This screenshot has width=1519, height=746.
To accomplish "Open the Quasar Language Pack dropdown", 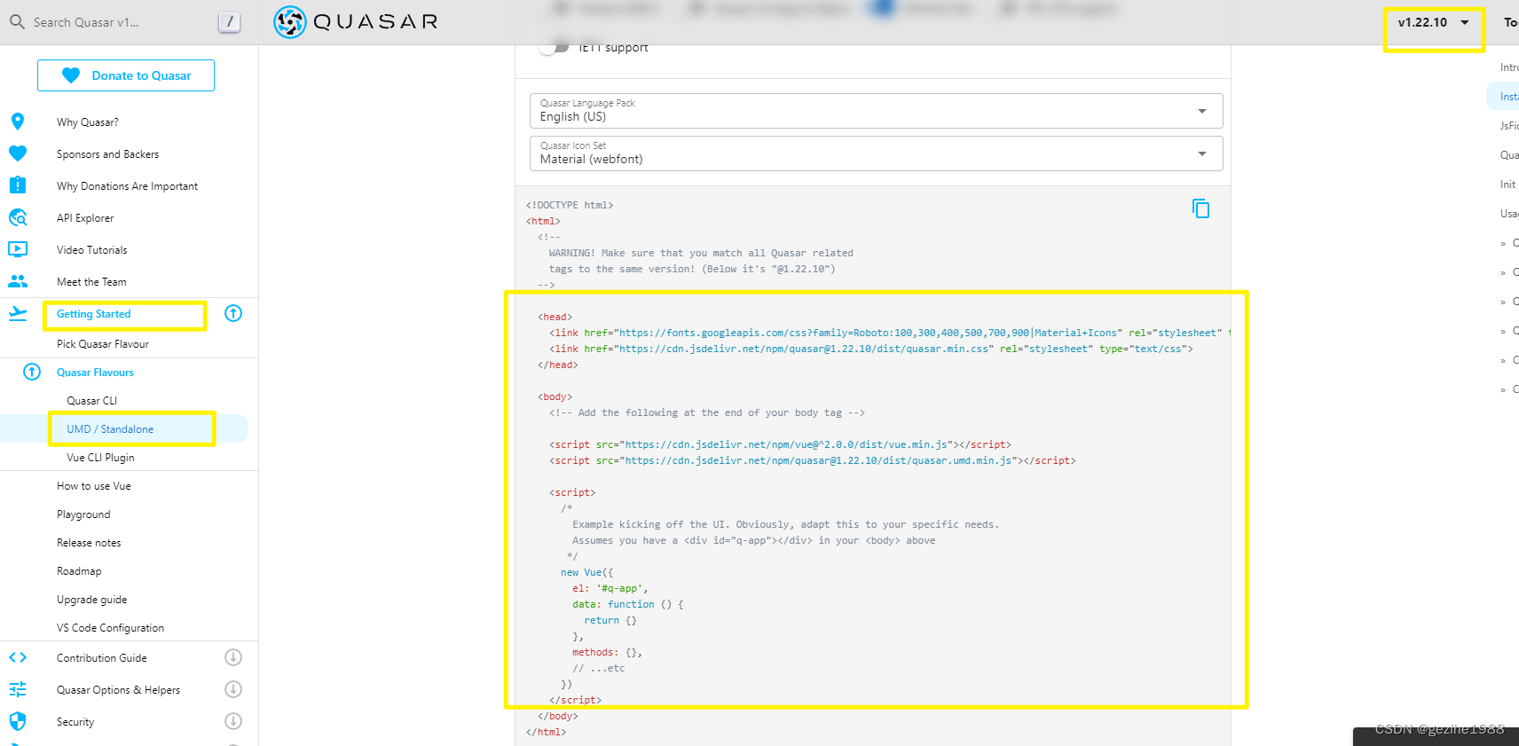I will [x=877, y=111].
